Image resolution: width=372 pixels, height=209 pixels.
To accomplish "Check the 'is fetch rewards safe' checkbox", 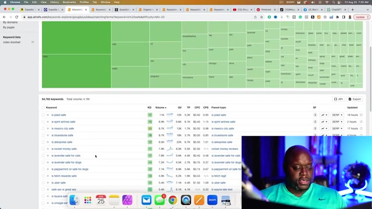I will click(x=43, y=176).
